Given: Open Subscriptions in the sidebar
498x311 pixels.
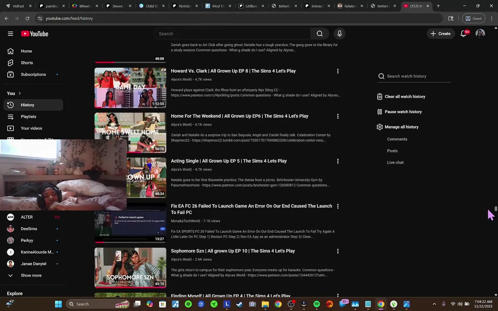Looking at the screenshot, I should tap(33, 75).
